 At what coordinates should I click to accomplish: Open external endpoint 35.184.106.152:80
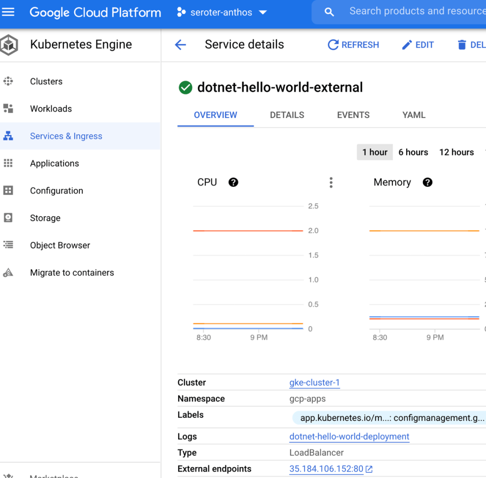point(326,469)
